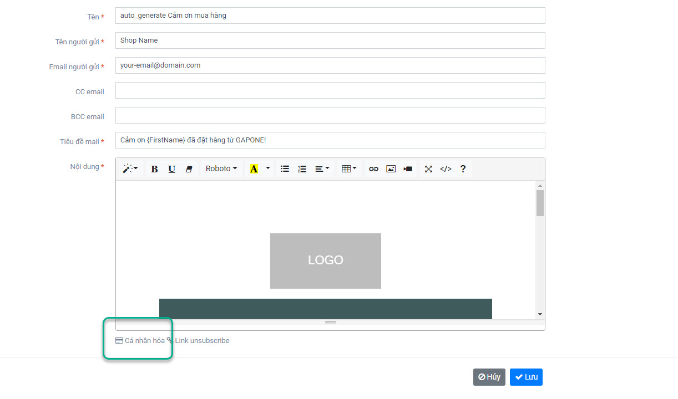
Task: Apply the yellow highlight text color
Action: pos(254,169)
